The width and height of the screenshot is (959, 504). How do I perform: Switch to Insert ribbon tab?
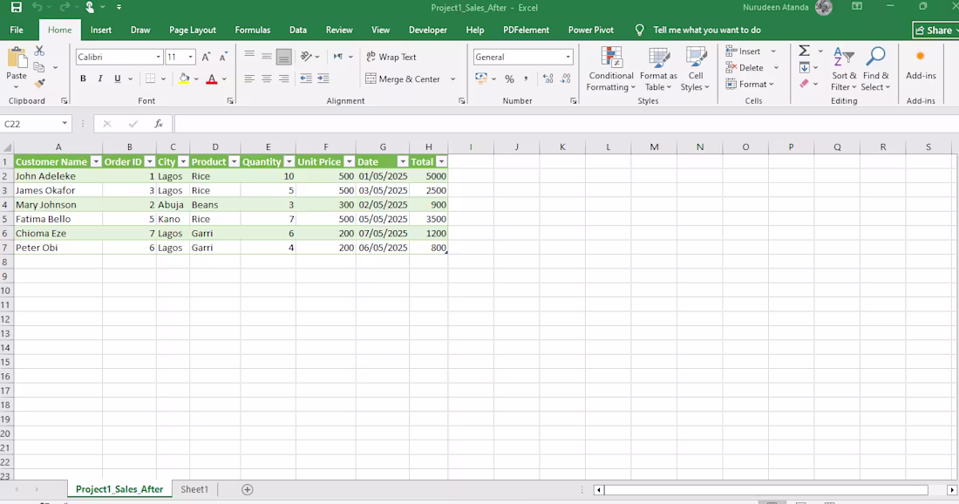point(101,30)
